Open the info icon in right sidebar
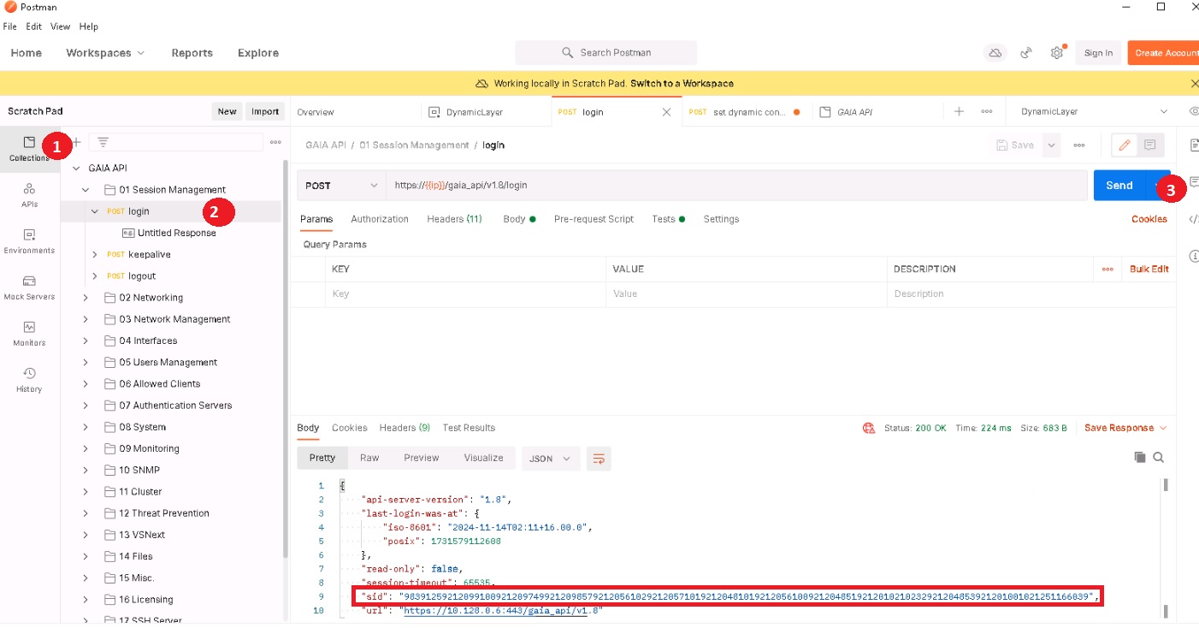The height and width of the screenshot is (628, 1199). [x=1194, y=256]
